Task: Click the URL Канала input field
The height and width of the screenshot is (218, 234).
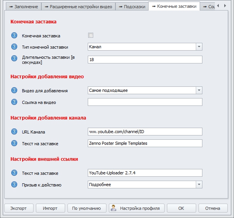Action: (145, 132)
